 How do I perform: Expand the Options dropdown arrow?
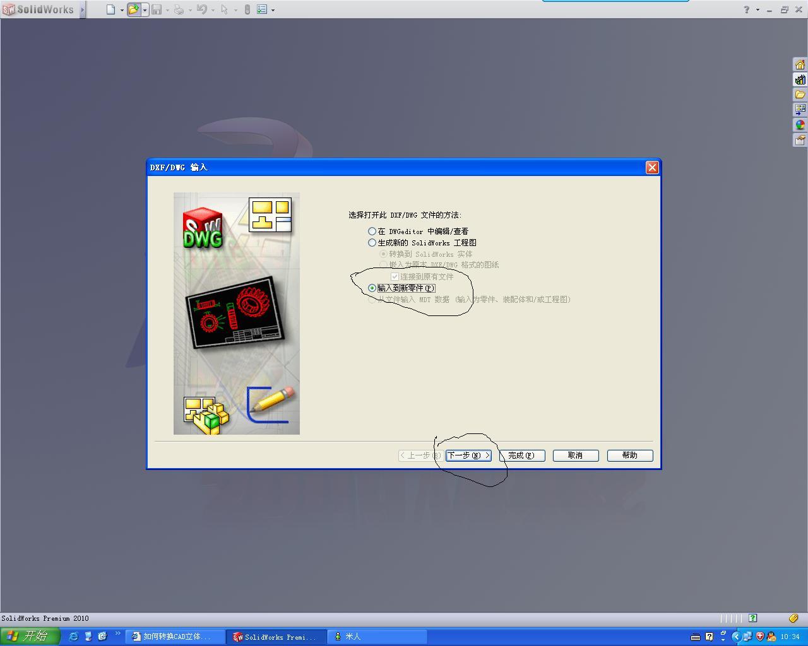(273, 10)
